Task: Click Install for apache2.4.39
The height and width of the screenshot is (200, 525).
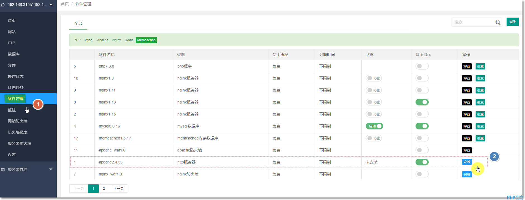Action: [467, 162]
